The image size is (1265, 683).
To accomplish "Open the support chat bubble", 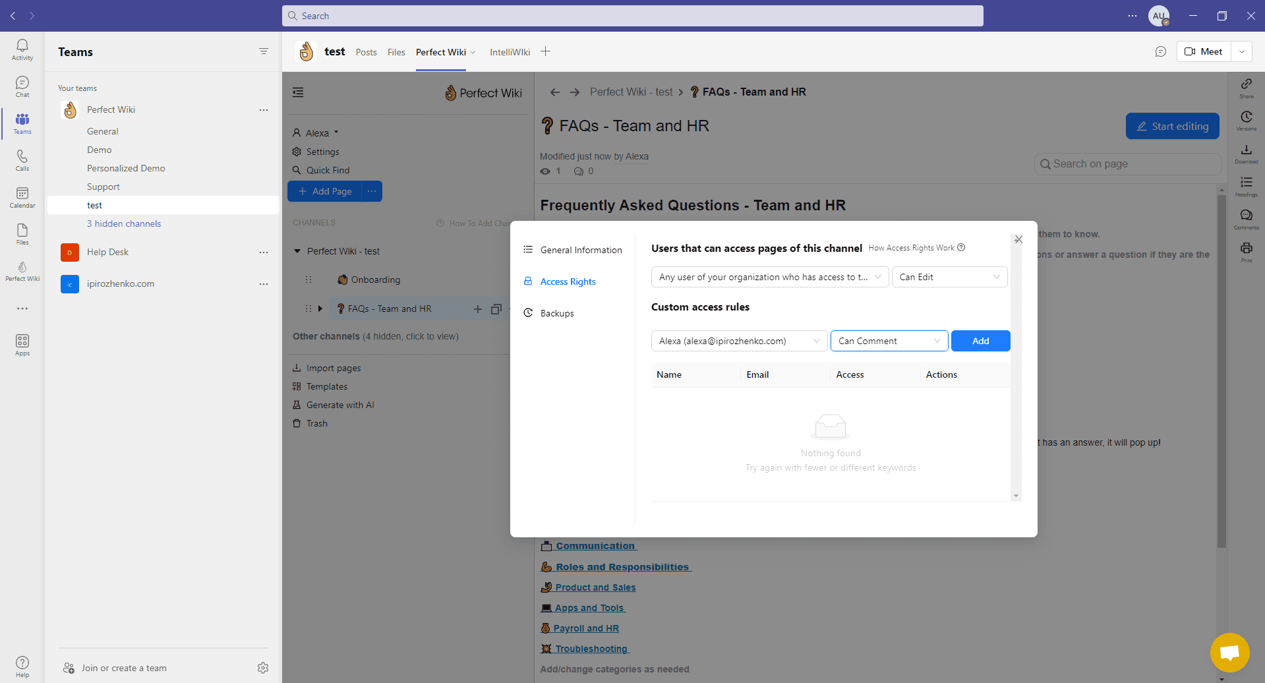I will [1230, 653].
